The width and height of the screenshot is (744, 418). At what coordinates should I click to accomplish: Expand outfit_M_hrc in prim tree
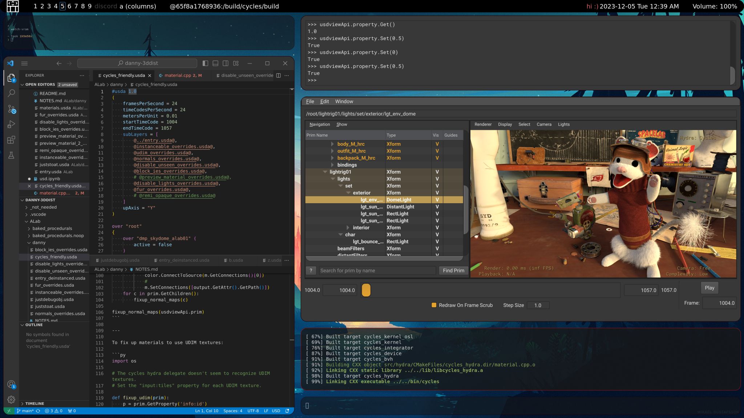coord(332,151)
